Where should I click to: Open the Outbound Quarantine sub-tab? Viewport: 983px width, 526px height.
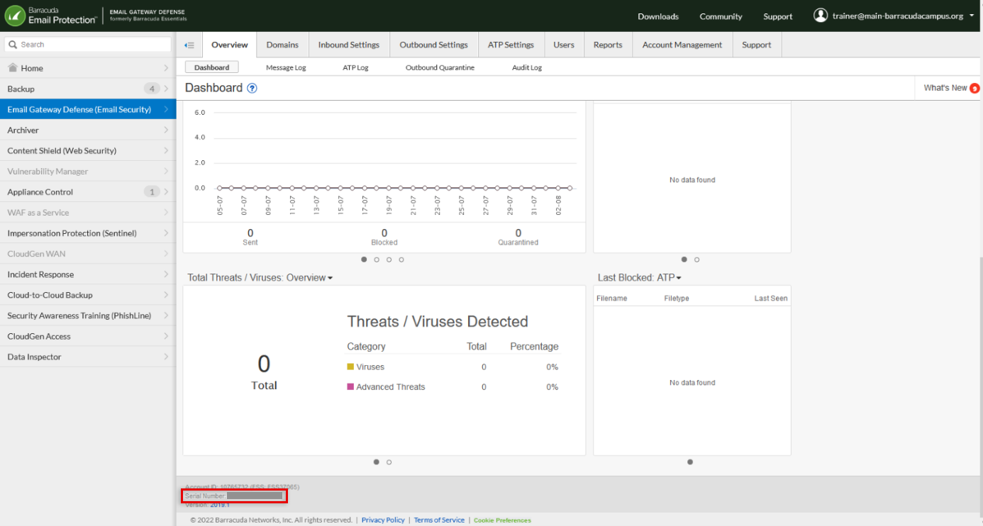(x=440, y=67)
